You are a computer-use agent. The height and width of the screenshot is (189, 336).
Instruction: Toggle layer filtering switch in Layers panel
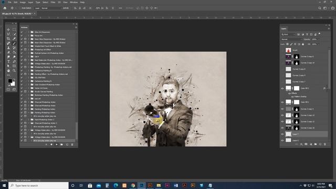pos(319,34)
